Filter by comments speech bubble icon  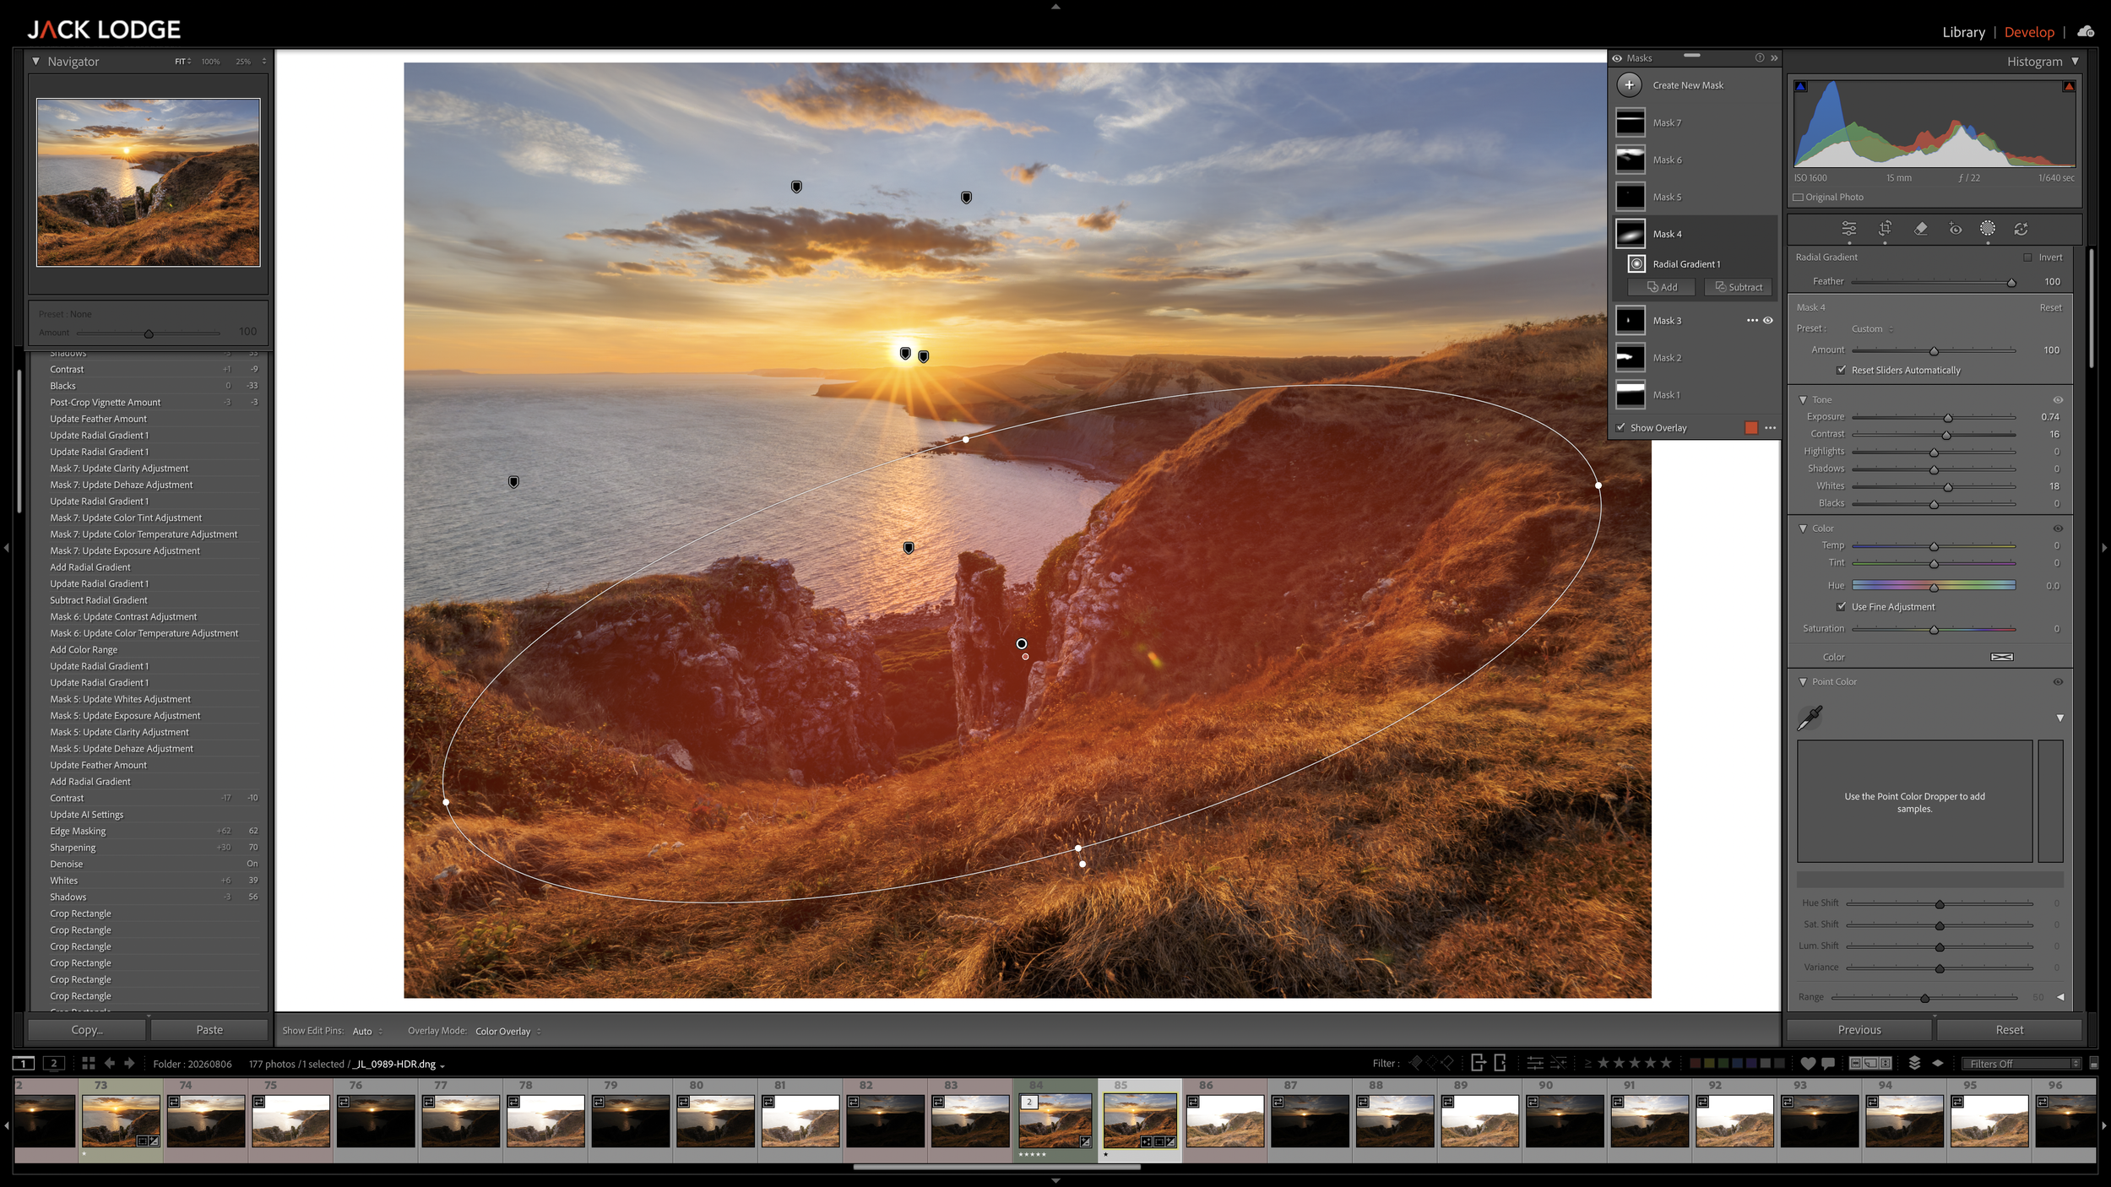click(1828, 1064)
